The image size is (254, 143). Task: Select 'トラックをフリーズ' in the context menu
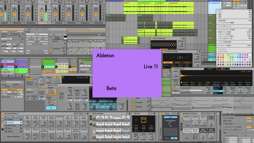tap(234, 26)
